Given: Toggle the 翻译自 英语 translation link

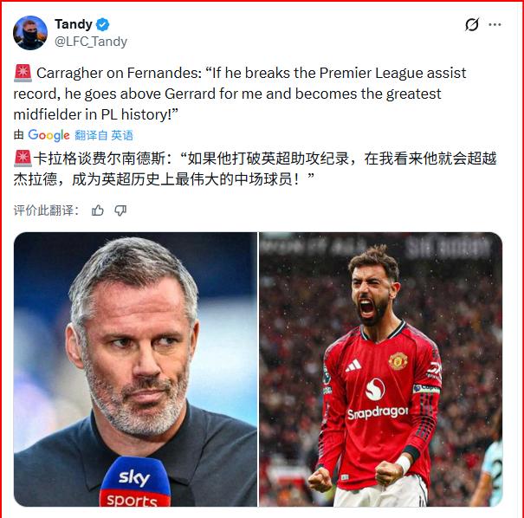Looking at the screenshot, I should [104, 135].
